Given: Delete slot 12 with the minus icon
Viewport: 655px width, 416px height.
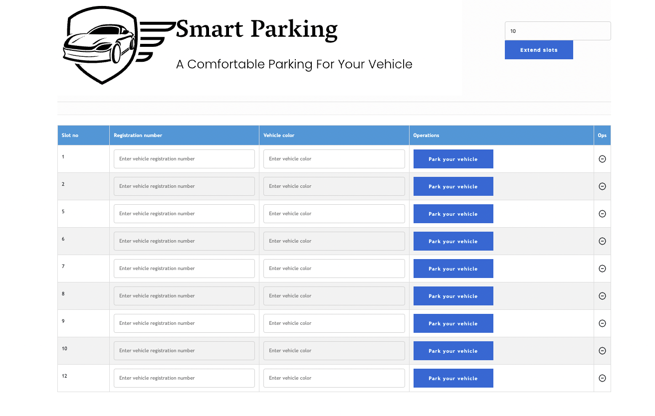Looking at the screenshot, I should pyautogui.click(x=602, y=378).
